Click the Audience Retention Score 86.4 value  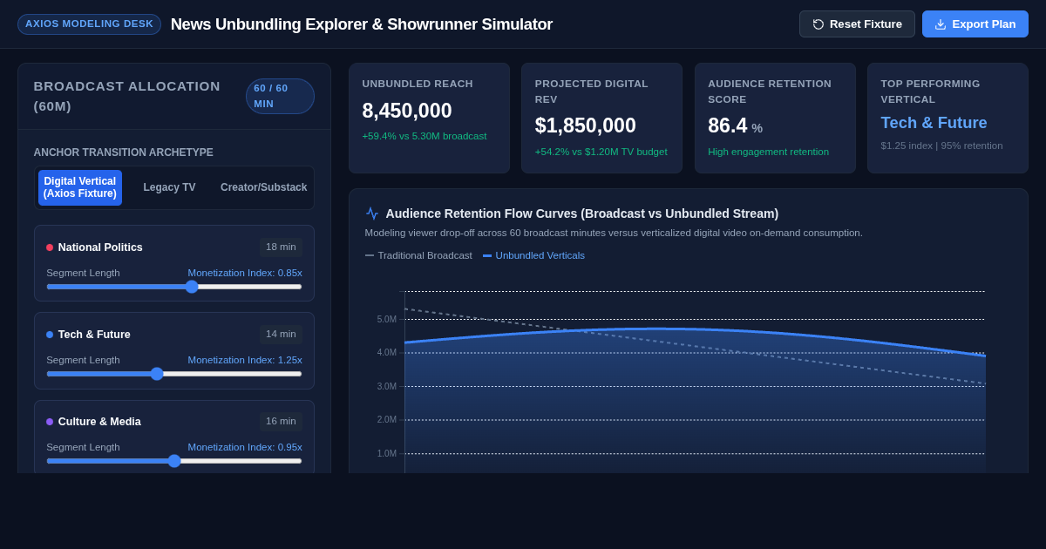(x=728, y=125)
